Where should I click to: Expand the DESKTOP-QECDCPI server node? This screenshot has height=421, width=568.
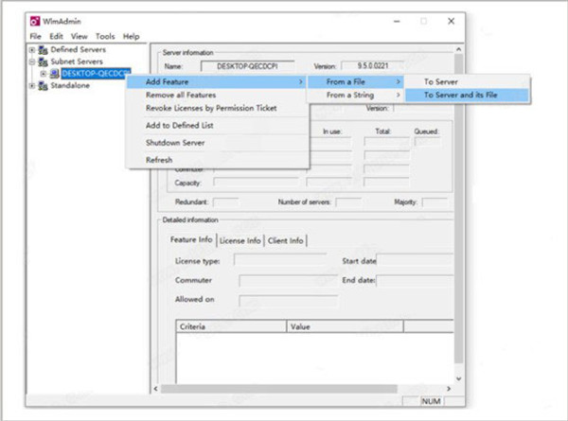tap(43, 73)
